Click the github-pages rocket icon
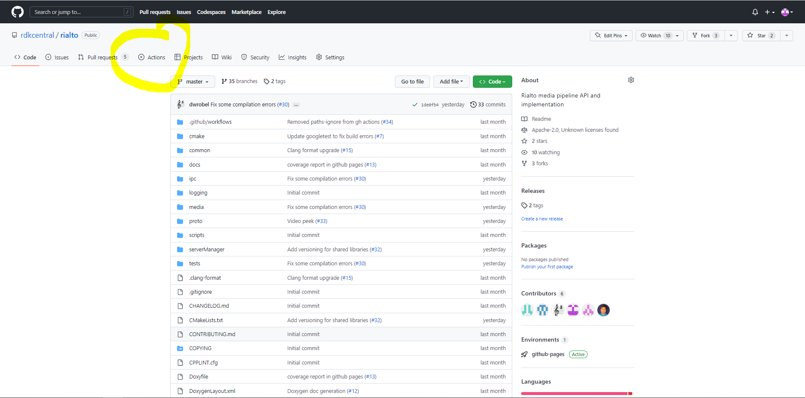 [x=525, y=354]
